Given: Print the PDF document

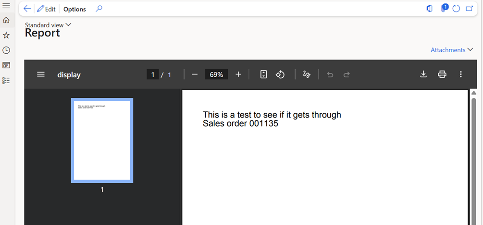Looking at the screenshot, I should [442, 74].
